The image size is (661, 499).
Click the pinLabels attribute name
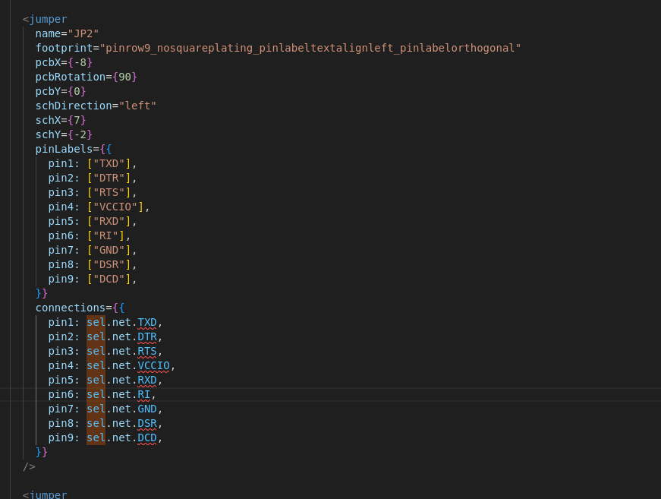point(64,149)
